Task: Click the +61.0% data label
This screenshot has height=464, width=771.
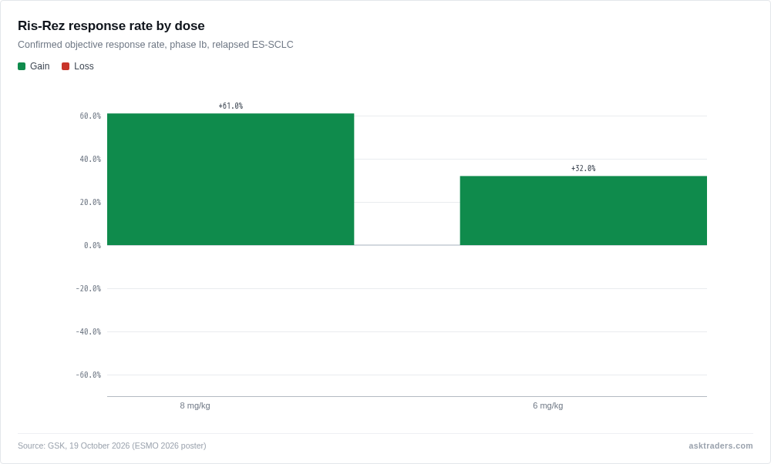Action: coord(231,106)
